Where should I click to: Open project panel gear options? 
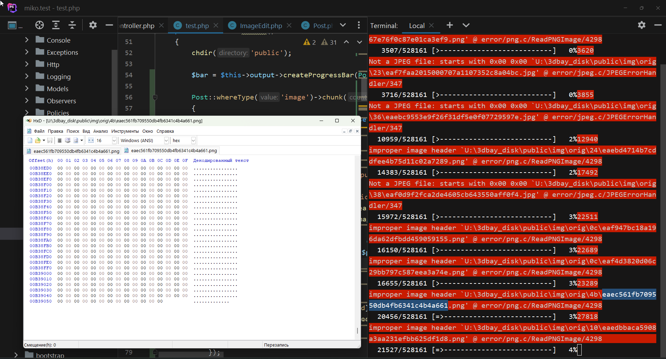coord(93,25)
